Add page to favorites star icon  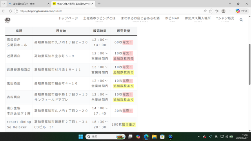tap(210, 11)
